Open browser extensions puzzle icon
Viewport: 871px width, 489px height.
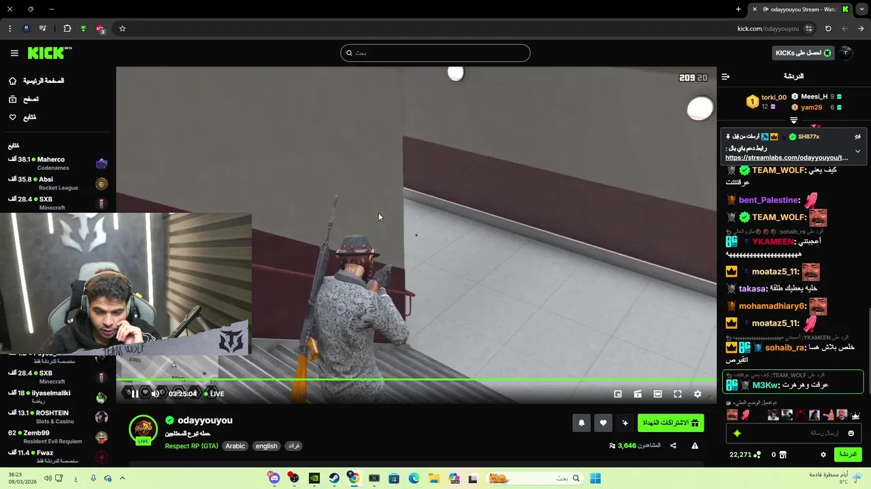[x=67, y=29]
